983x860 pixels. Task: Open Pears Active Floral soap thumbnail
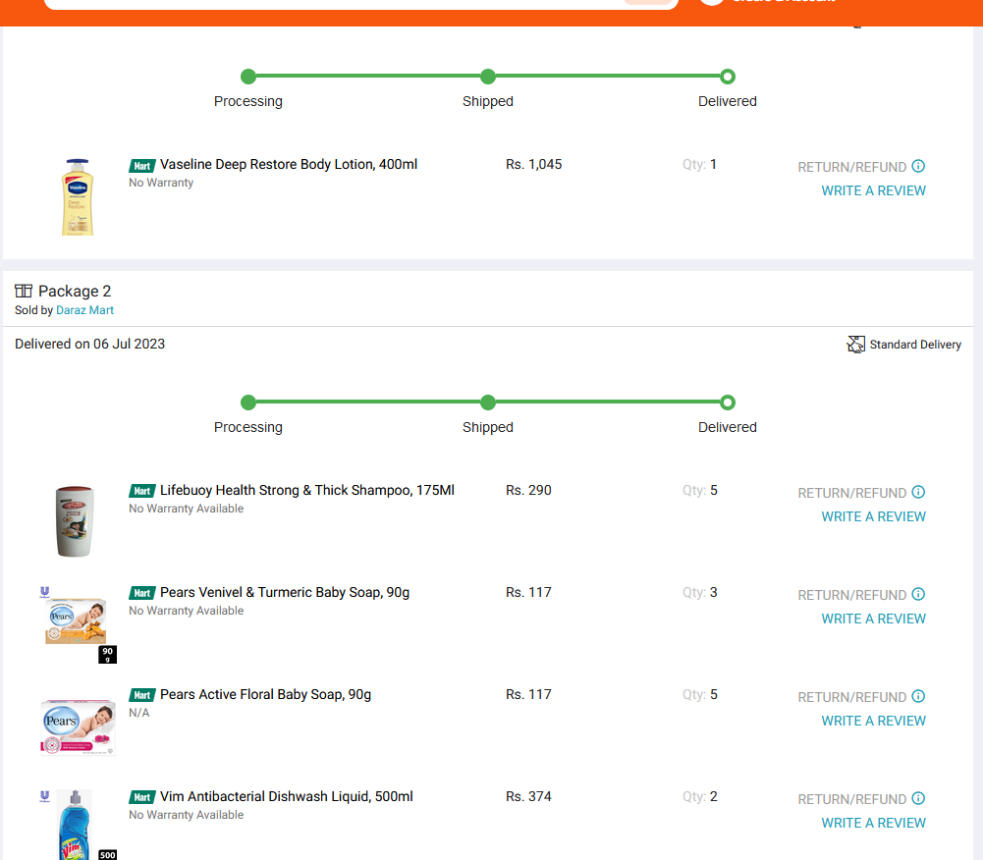tap(78, 727)
